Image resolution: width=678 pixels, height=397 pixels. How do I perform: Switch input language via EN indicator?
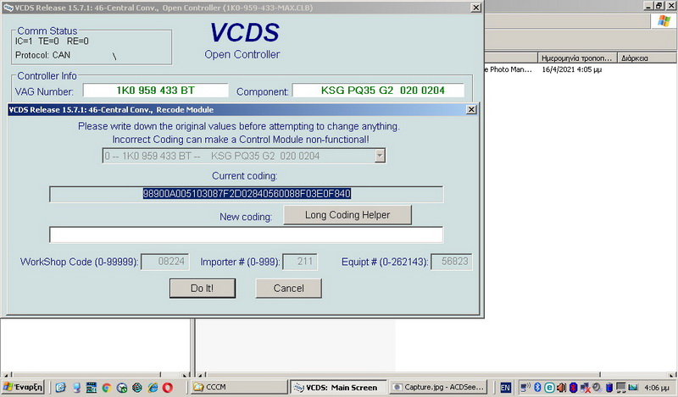506,388
